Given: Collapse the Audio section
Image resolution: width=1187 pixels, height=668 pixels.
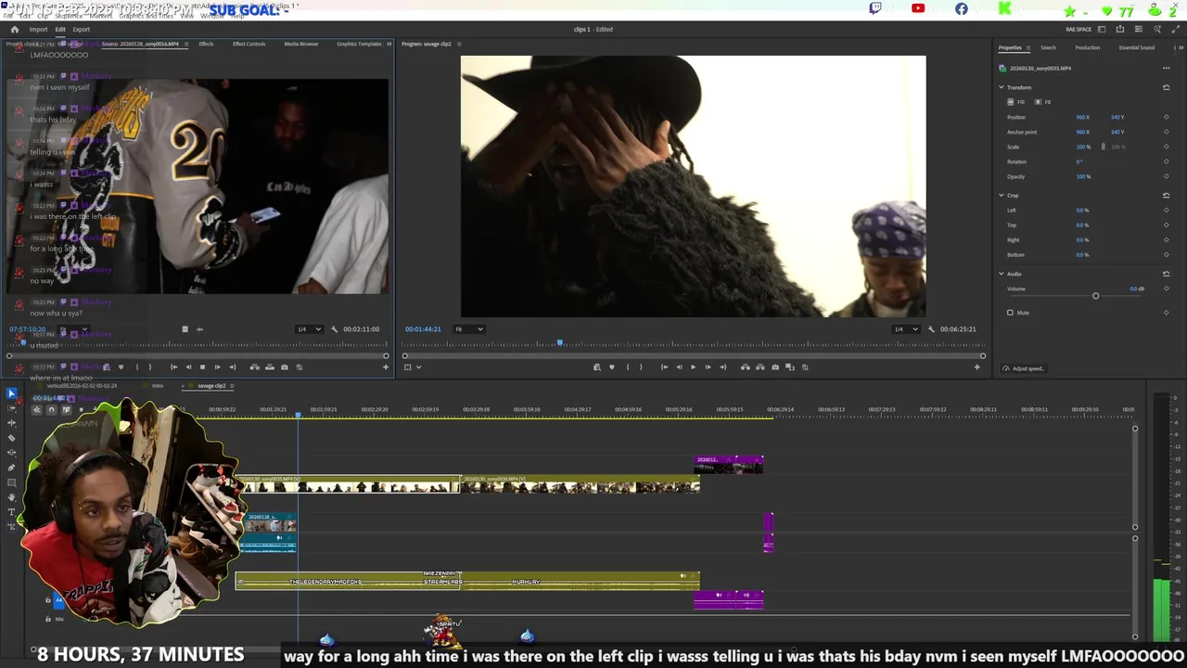Looking at the screenshot, I should tap(1002, 274).
